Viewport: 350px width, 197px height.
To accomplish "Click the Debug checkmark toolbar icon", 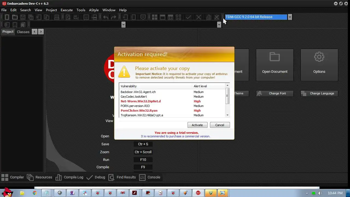I will pyautogui.click(x=188, y=17).
